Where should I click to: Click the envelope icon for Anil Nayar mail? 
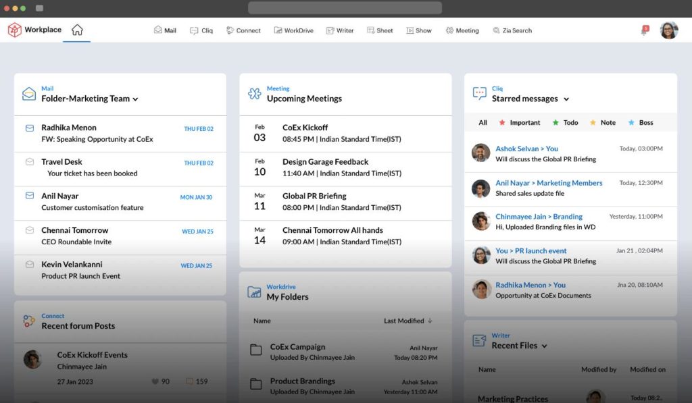30,195
